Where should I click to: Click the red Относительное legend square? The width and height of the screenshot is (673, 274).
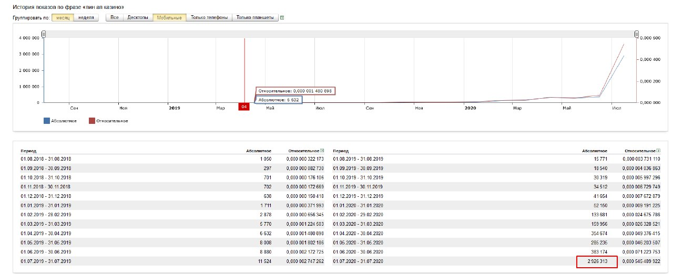(x=91, y=121)
